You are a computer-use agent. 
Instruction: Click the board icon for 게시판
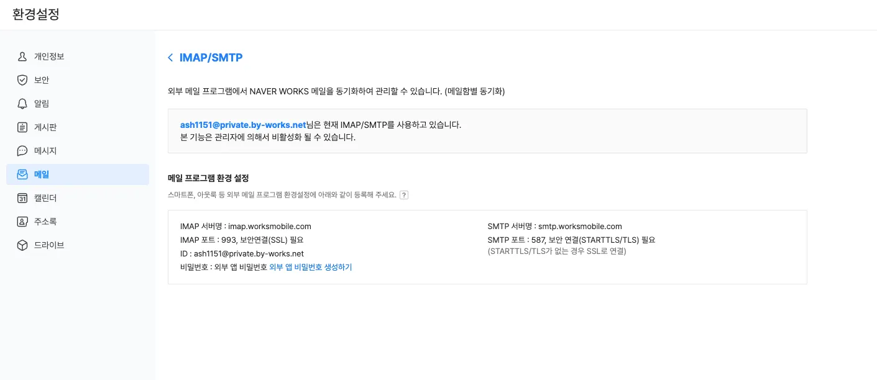coord(22,127)
